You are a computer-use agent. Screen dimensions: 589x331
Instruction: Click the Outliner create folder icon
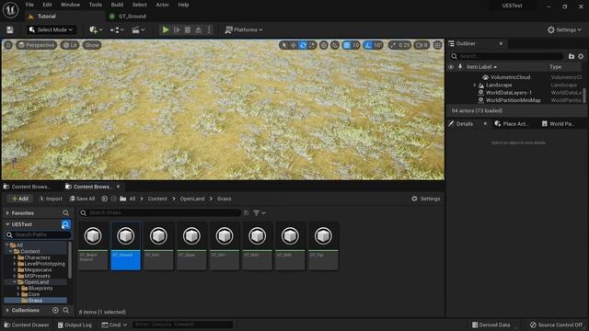tap(572, 56)
